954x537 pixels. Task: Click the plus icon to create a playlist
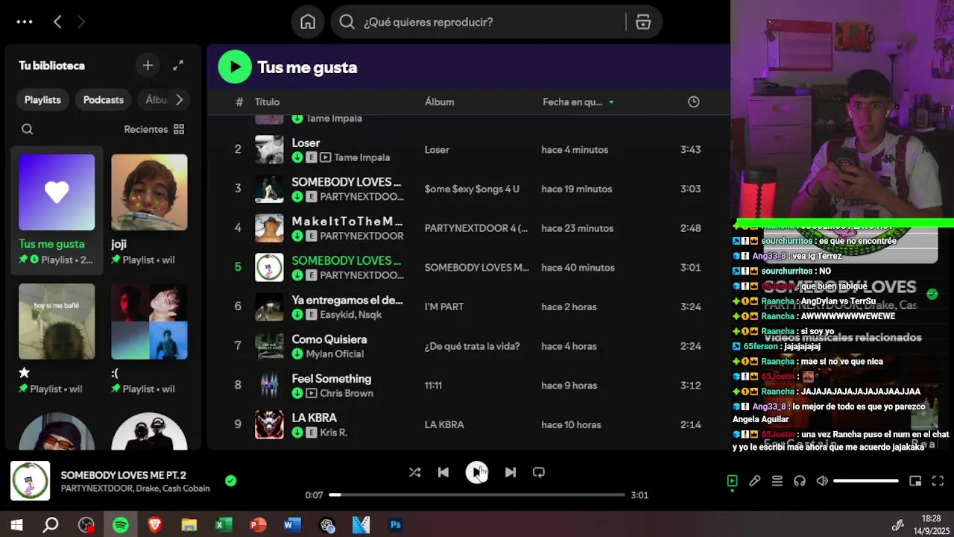click(148, 66)
